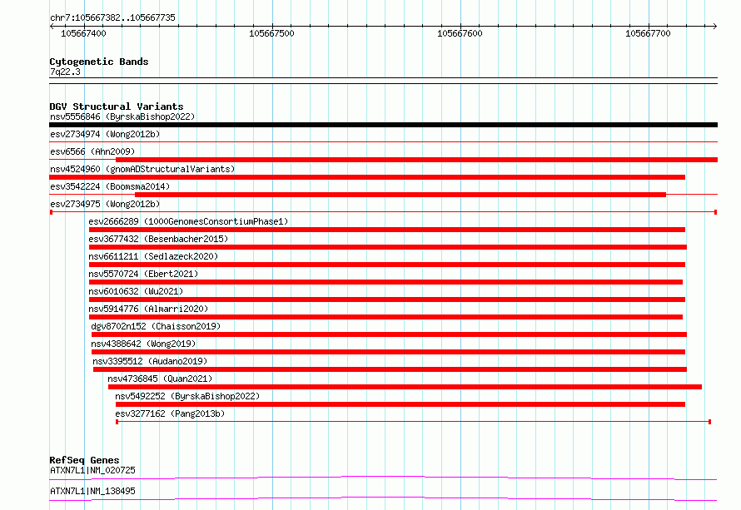This screenshot has width=741, height=510.
Task: Click nsv5492252 (ByrskaBishop2022) label
Action: pos(187,396)
